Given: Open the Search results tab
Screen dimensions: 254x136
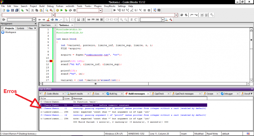Looking at the screenshot, I should [77, 94].
